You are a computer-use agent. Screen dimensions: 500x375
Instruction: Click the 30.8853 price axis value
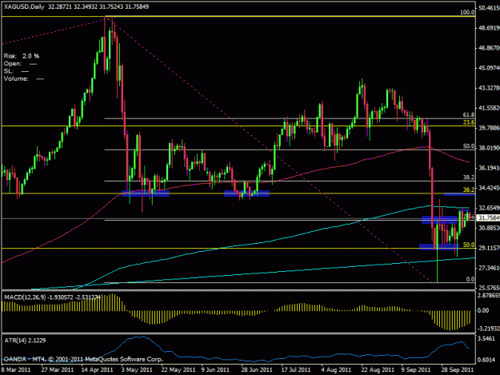(489, 228)
